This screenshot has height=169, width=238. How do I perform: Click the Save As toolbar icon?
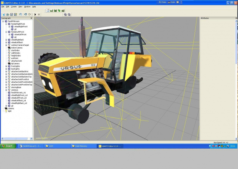click(15, 15)
